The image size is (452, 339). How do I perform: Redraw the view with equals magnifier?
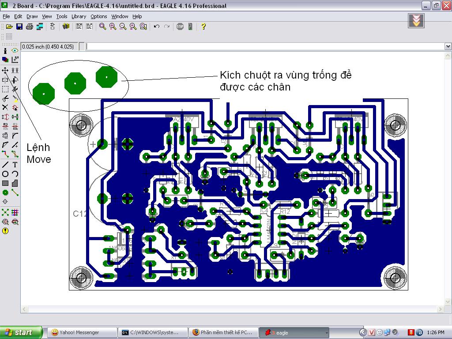click(133, 26)
